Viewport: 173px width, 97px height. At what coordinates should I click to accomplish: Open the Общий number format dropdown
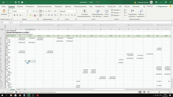(x=75, y=11)
